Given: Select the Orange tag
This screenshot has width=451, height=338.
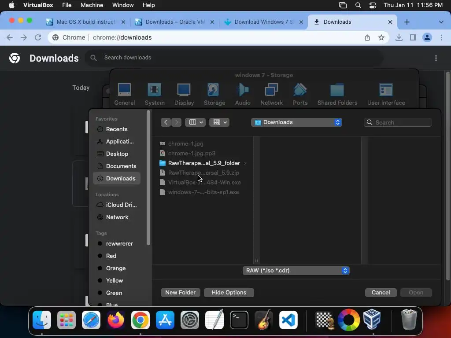Looking at the screenshot, I should [117, 268].
